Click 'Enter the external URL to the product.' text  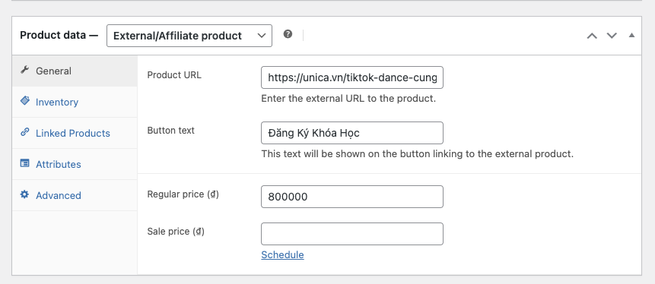(x=348, y=99)
